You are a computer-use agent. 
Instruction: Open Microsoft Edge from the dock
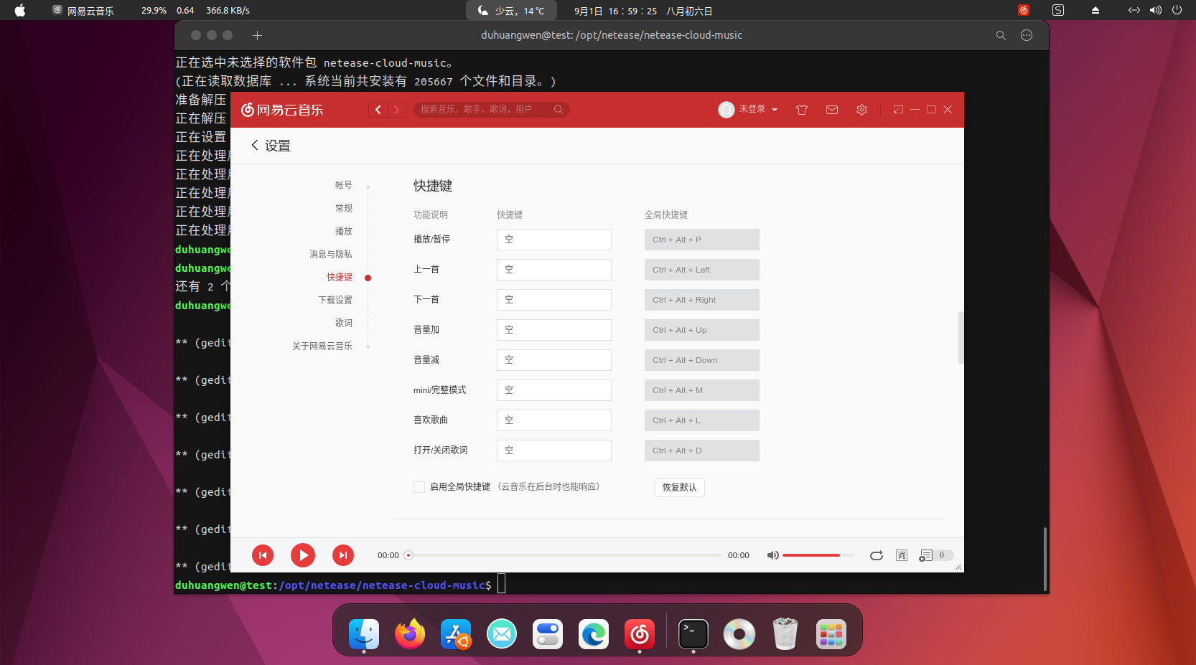click(x=594, y=634)
